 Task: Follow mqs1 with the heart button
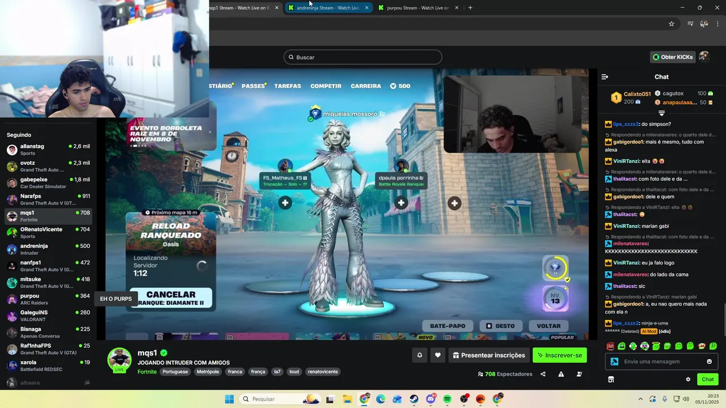tap(437, 355)
